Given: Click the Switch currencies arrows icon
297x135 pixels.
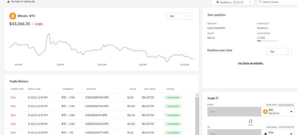Looking at the screenshot, I should pos(251,121).
